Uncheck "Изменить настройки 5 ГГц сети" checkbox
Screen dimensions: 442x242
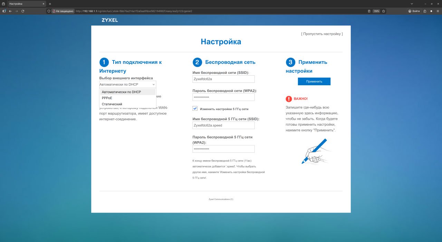pos(195,109)
